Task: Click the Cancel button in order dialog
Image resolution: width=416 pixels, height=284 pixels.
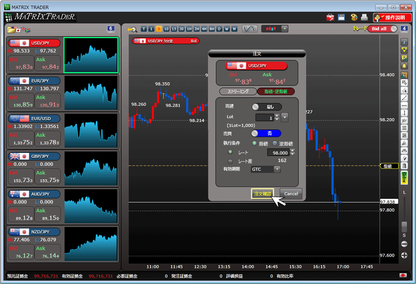Action: 291,194
